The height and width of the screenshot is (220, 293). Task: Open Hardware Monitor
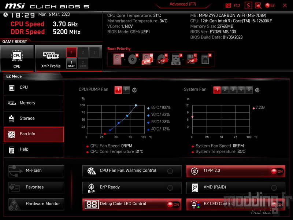(x=36, y=204)
